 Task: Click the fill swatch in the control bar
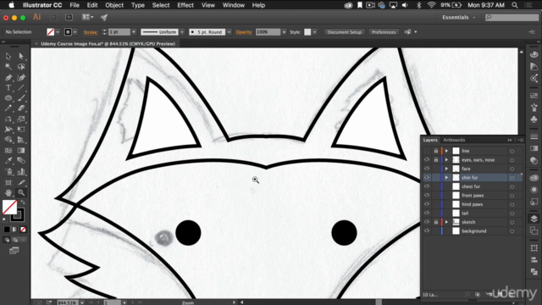51,32
